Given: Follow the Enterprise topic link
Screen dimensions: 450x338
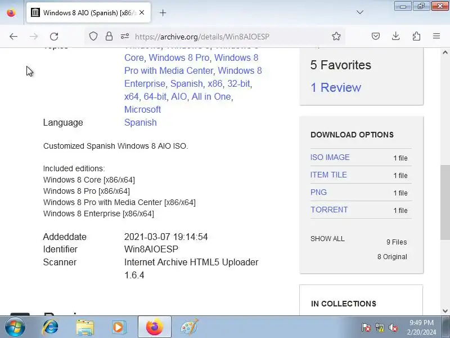Looking at the screenshot, I should 145,83.
